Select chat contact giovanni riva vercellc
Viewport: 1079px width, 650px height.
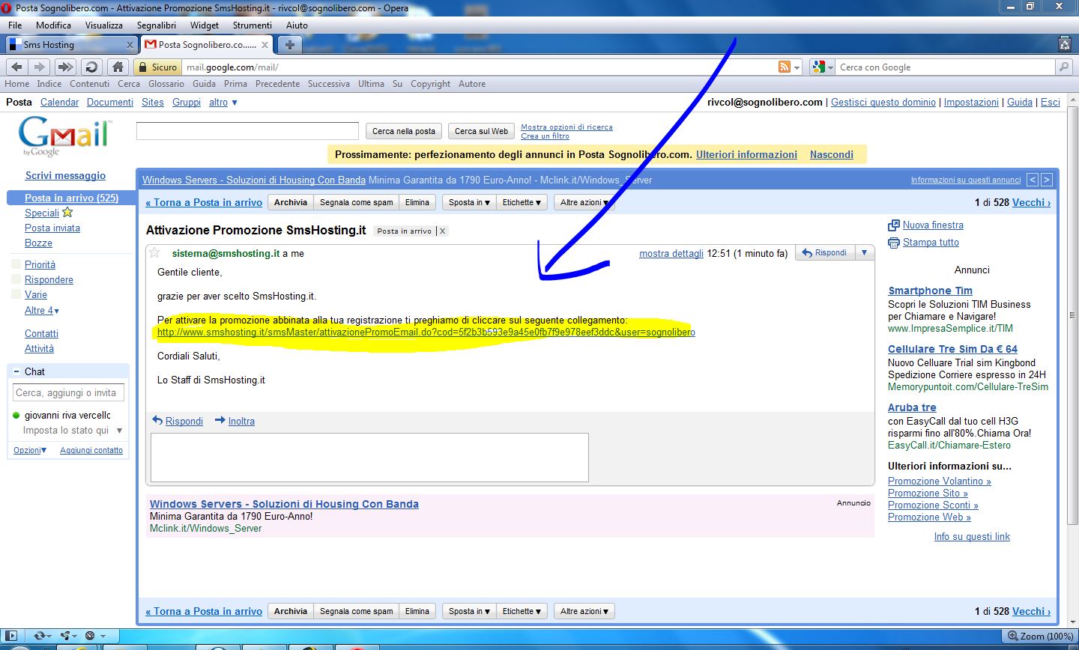pyautogui.click(x=67, y=415)
